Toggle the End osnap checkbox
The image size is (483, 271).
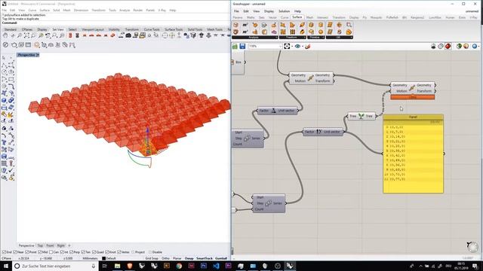coord(4,252)
